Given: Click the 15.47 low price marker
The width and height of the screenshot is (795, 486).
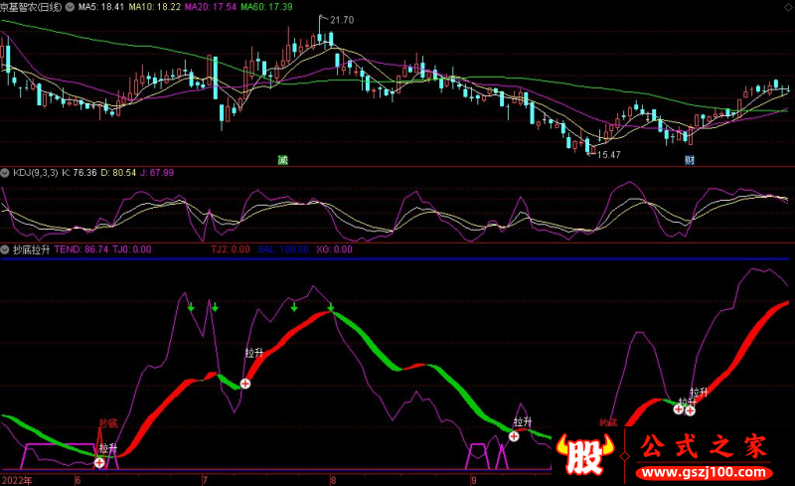Looking at the screenshot, I should [x=608, y=155].
